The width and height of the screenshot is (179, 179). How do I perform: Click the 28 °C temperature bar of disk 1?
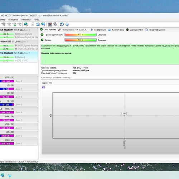coord(7,49)
